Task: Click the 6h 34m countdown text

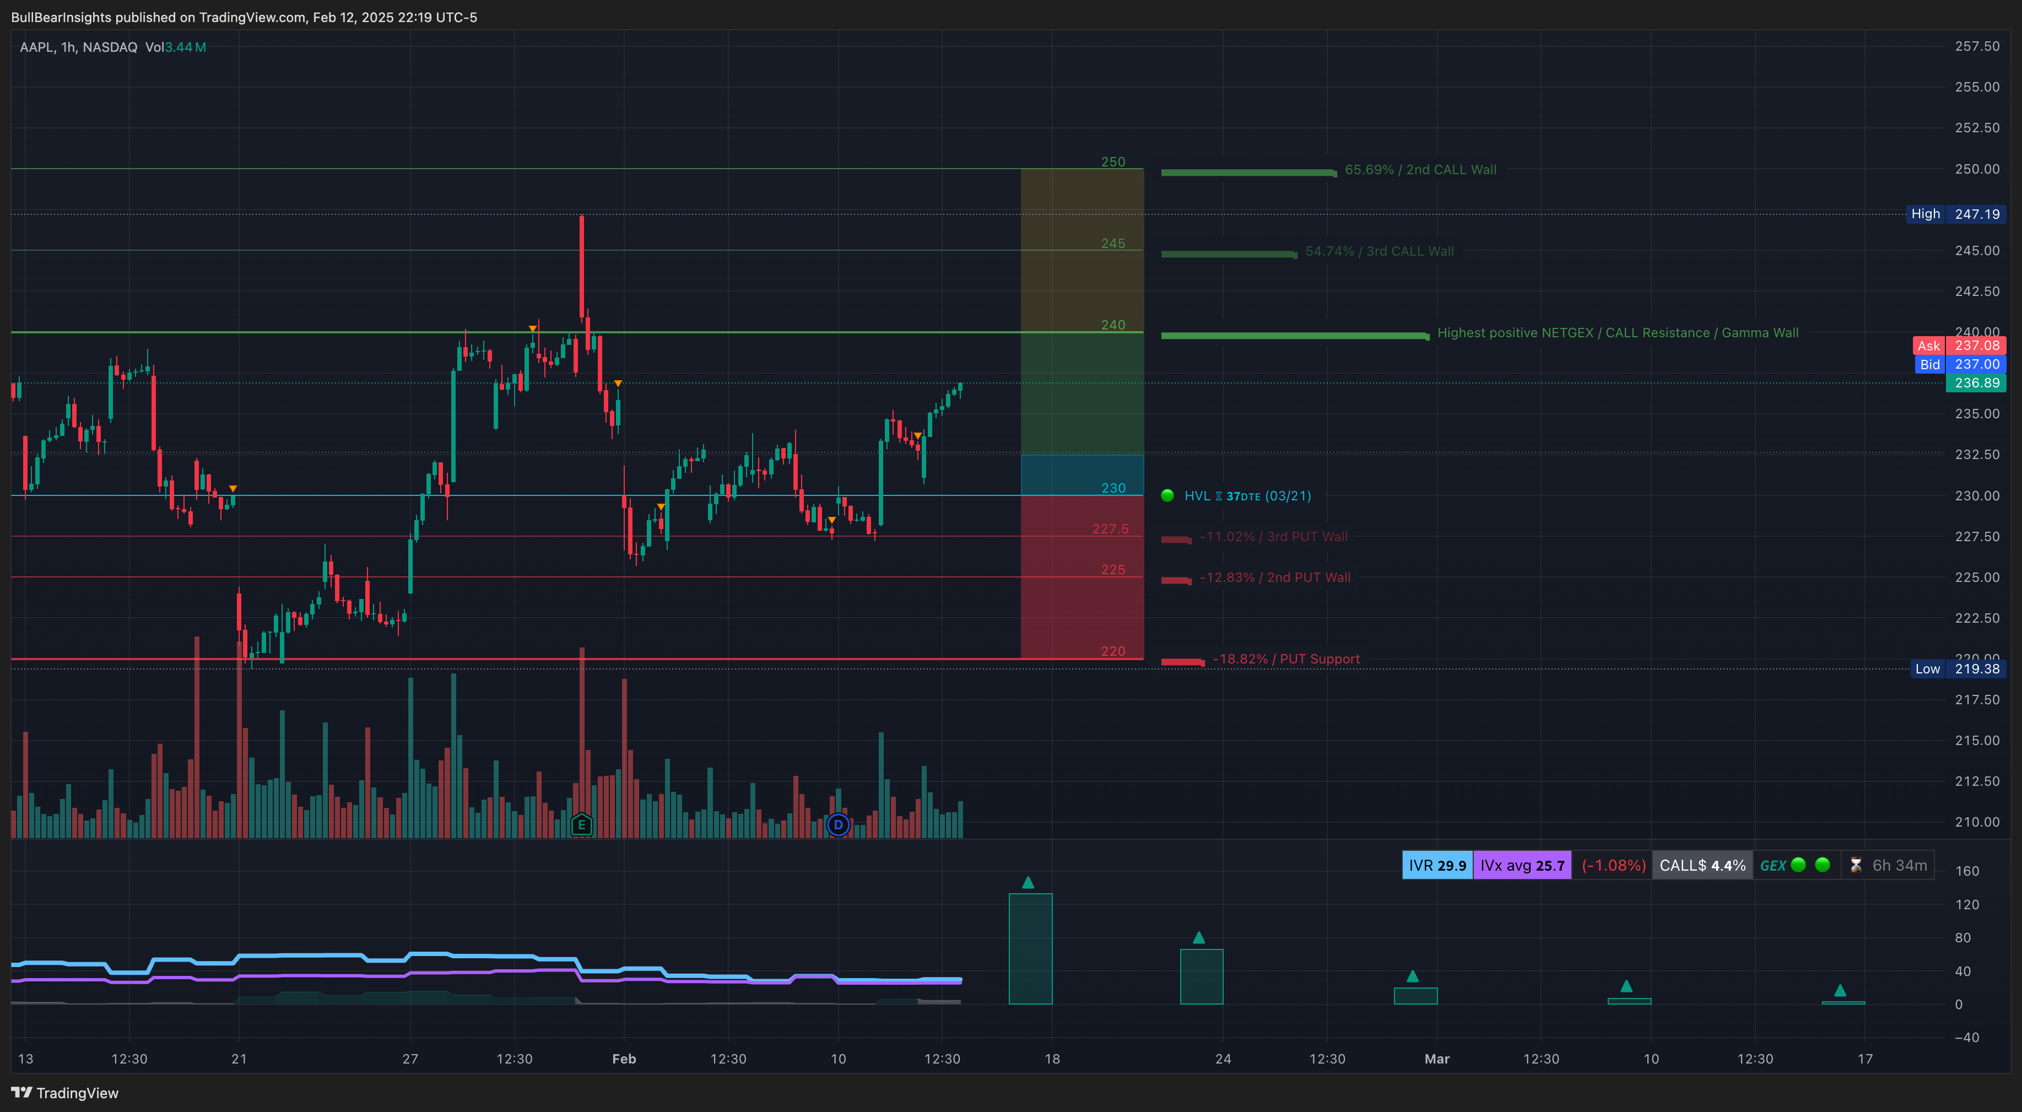Action: (1900, 865)
